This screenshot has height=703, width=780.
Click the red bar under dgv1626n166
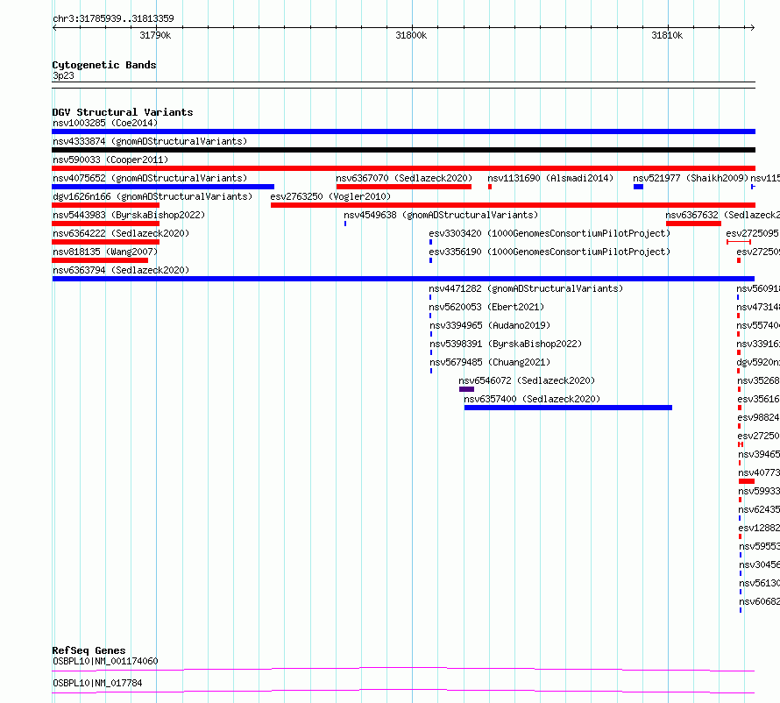(105, 205)
